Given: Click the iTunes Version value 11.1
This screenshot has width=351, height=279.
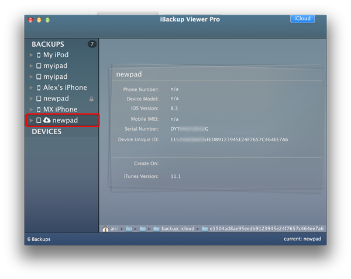Looking at the screenshot, I should 175,176.
